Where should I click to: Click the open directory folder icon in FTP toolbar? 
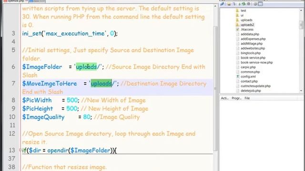pos(229,4)
